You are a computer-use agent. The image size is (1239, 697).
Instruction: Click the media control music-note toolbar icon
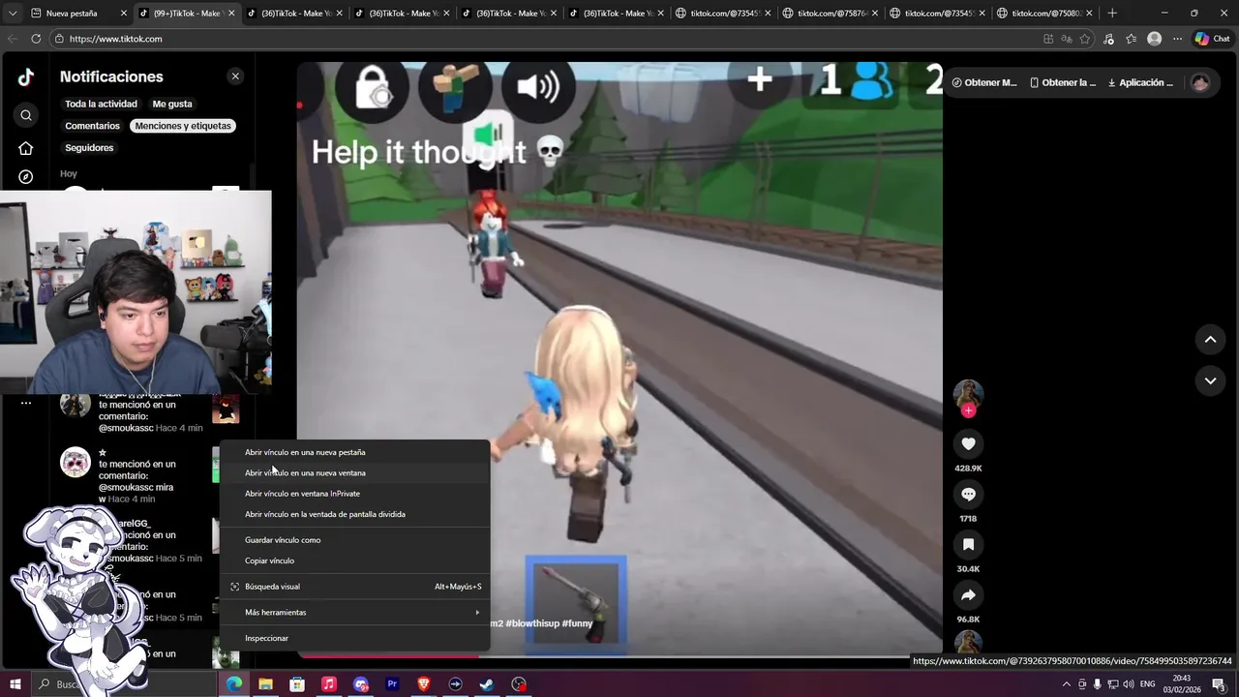[1108, 39]
